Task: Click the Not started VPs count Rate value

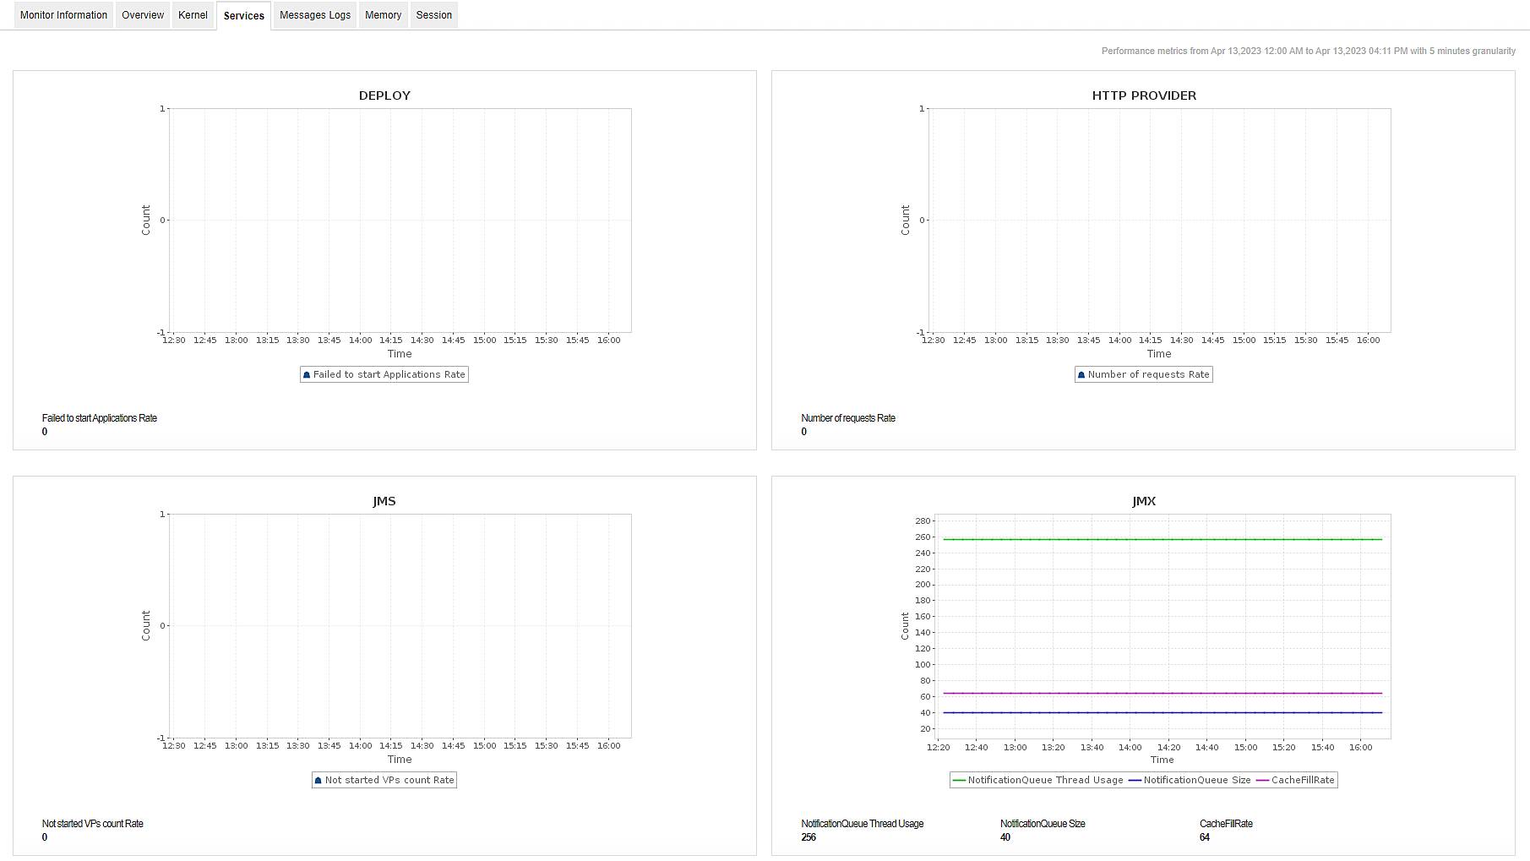Action: (x=44, y=836)
